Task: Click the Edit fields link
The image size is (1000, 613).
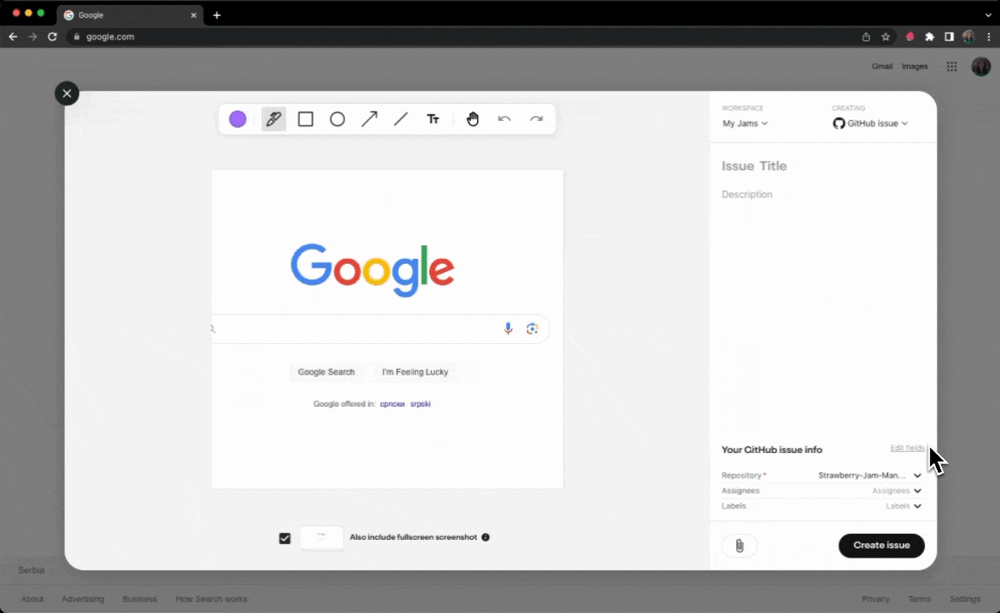Action: click(x=906, y=448)
